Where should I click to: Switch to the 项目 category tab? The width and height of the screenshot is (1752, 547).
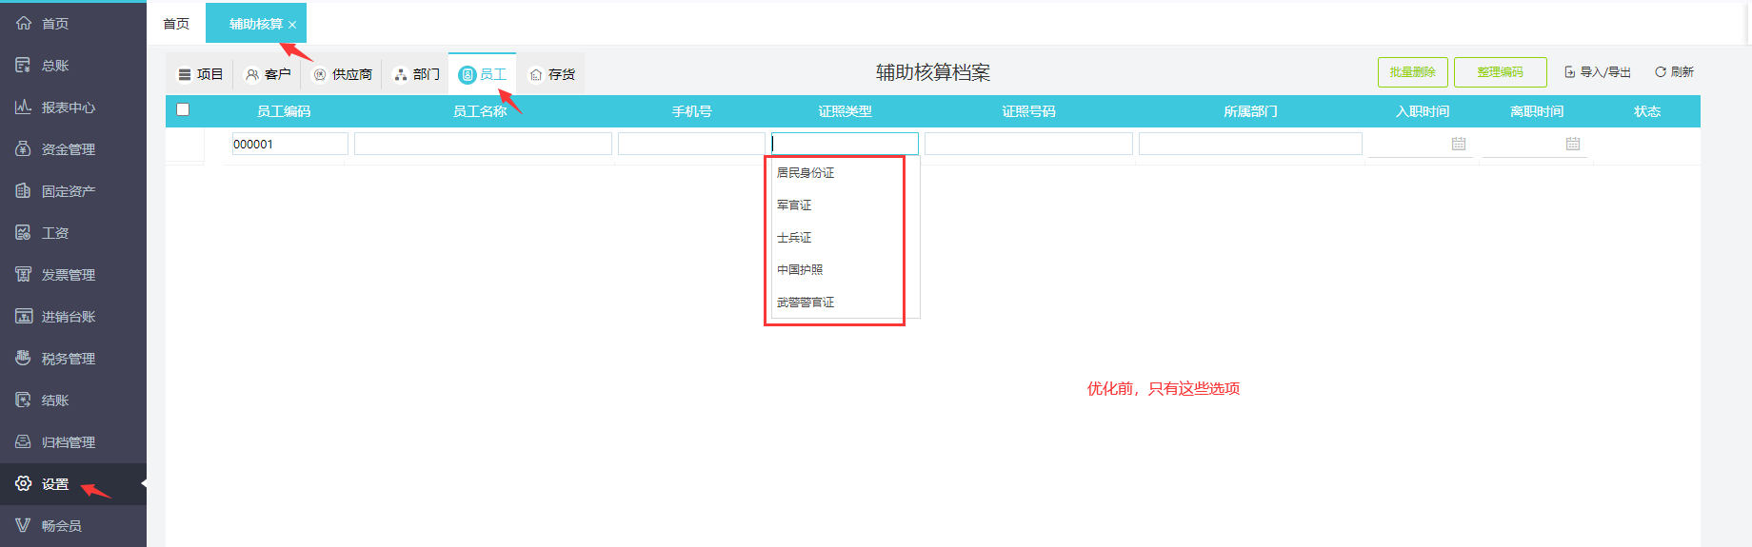click(x=200, y=74)
